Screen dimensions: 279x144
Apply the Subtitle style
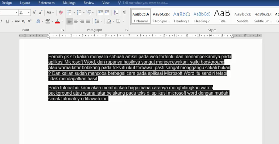pos(243,17)
